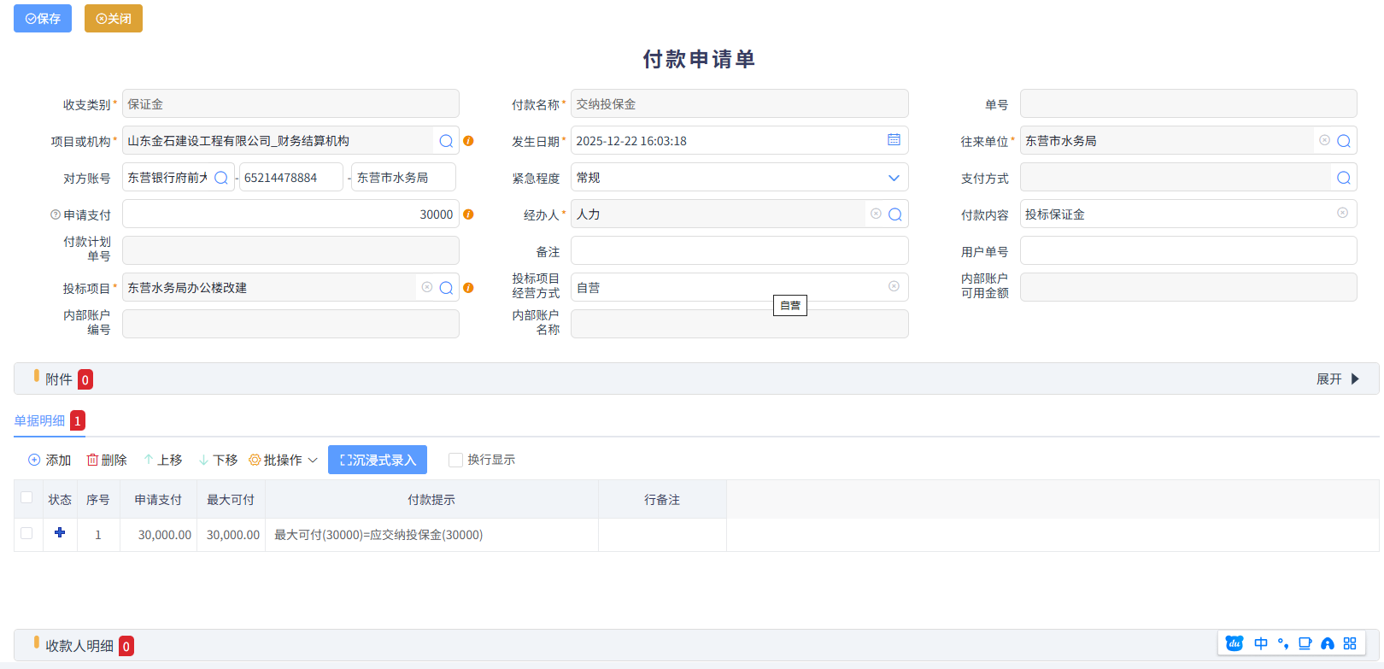Open the 紧急程度 dropdown
The height and width of the screenshot is (669, 1384).
tap(894, 178)
